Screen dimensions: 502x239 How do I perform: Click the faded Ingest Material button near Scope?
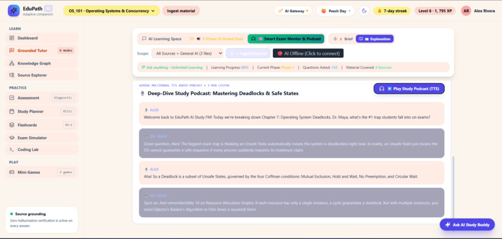248,53
